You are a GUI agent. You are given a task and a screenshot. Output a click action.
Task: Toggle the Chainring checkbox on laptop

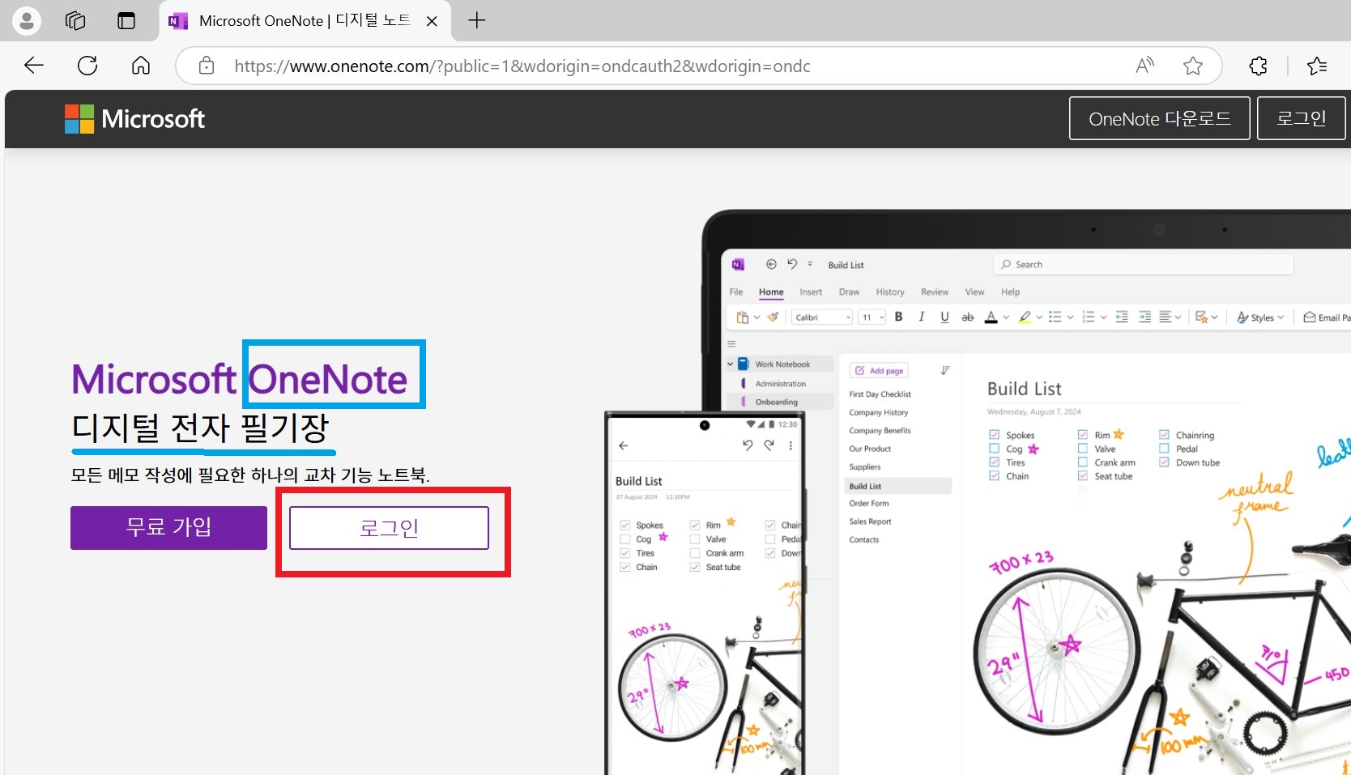click(1164, 435)
